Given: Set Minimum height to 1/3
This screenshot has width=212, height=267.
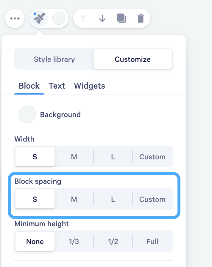Looking at the screenshot, I should coord(74,241).
